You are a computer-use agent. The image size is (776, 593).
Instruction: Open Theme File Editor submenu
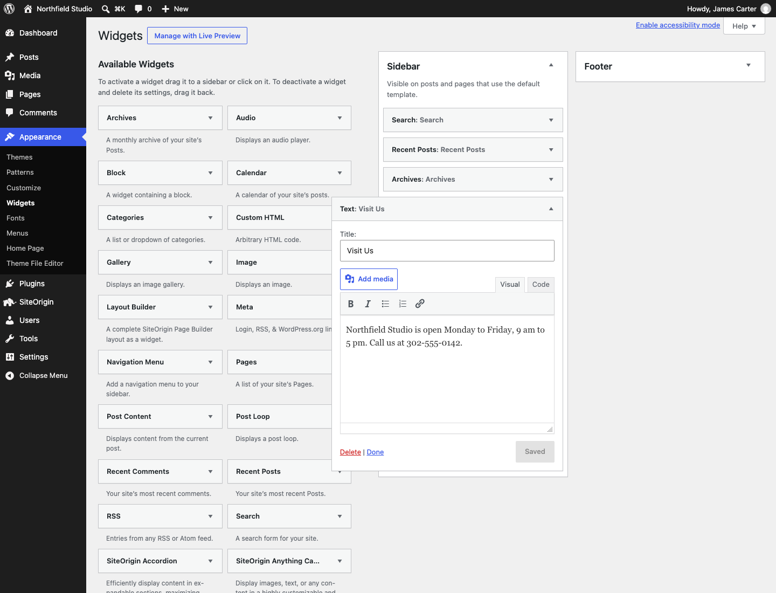pyautogui.click(x=35, y=263)
